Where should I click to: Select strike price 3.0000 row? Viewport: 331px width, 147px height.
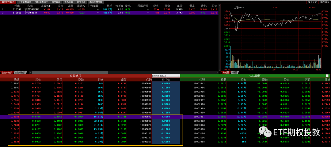click(x=165, y=83)
